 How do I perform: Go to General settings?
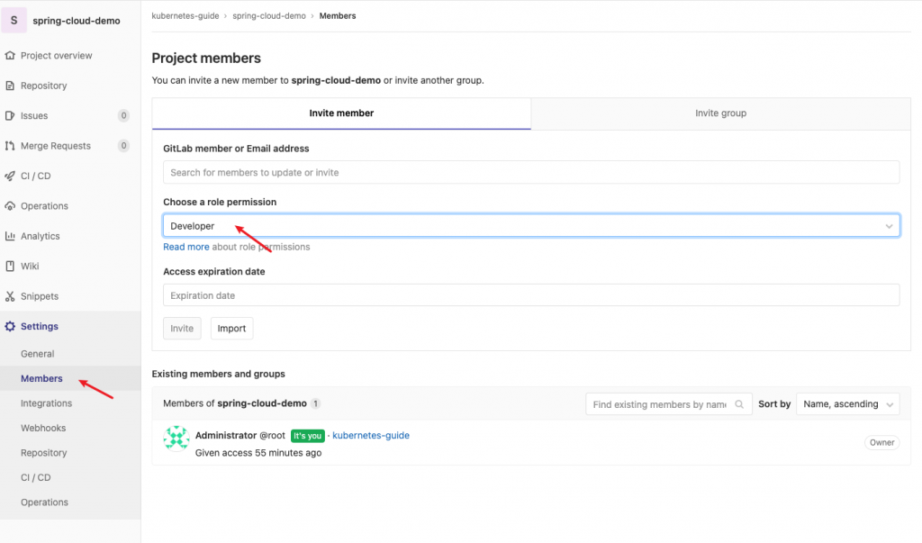[x=38, y=354]
